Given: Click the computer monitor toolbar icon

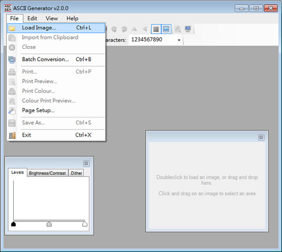Looking at the screenshot, I should (x=188, y=29).
